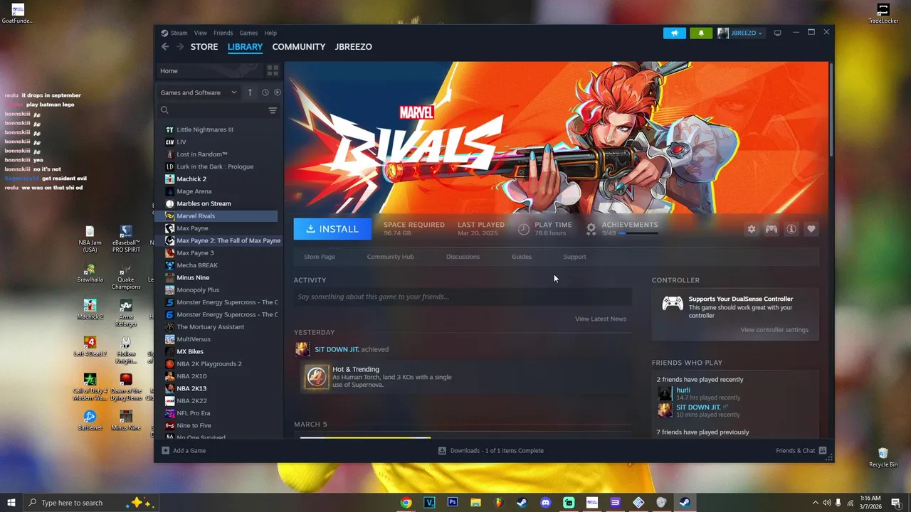
Task: Open Windows taskbar search box
Action: [91, 503]
